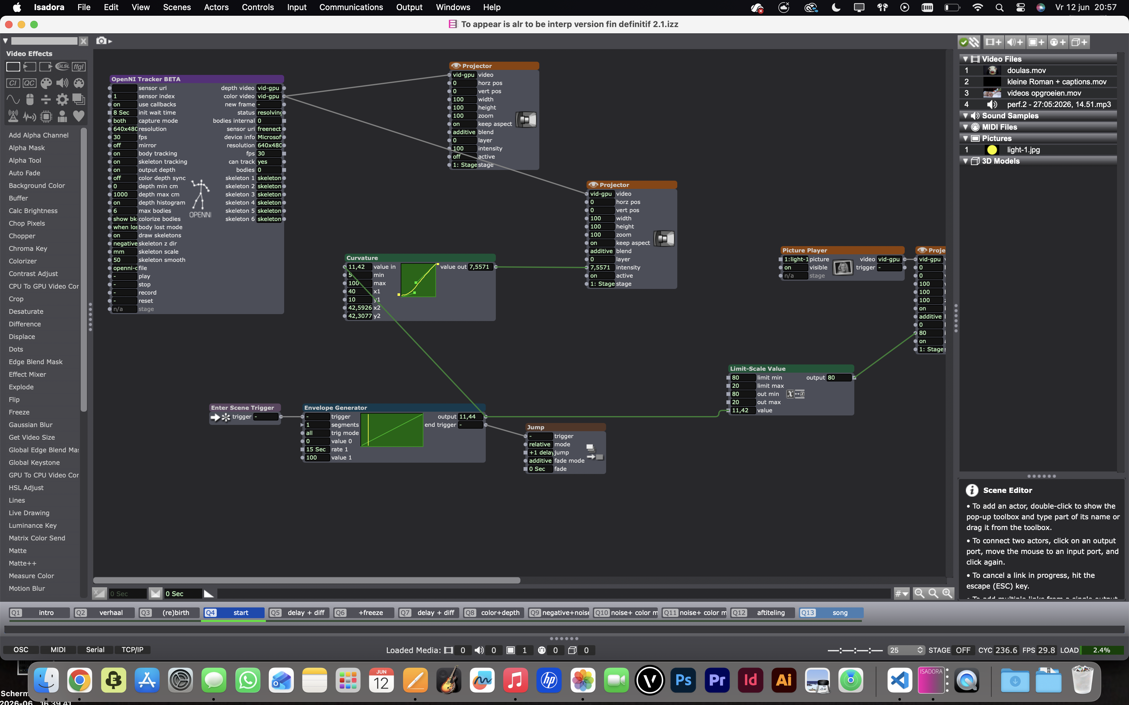Image resolution: width=1129 pixels, height=705 pixels.
Task: Toggle OpenNI Tracker mirror value off
Action: [x=124, y=145]
